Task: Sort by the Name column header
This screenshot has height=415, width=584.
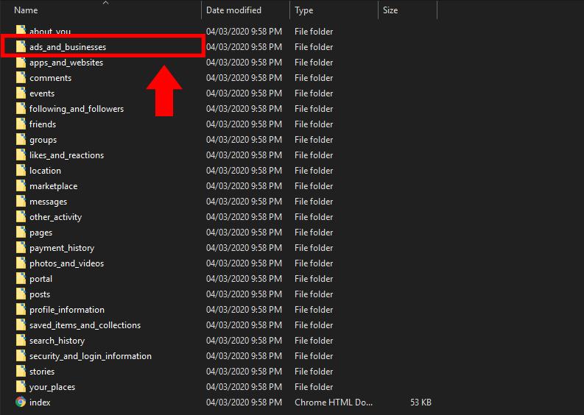Action: click(x=26, y=10)
